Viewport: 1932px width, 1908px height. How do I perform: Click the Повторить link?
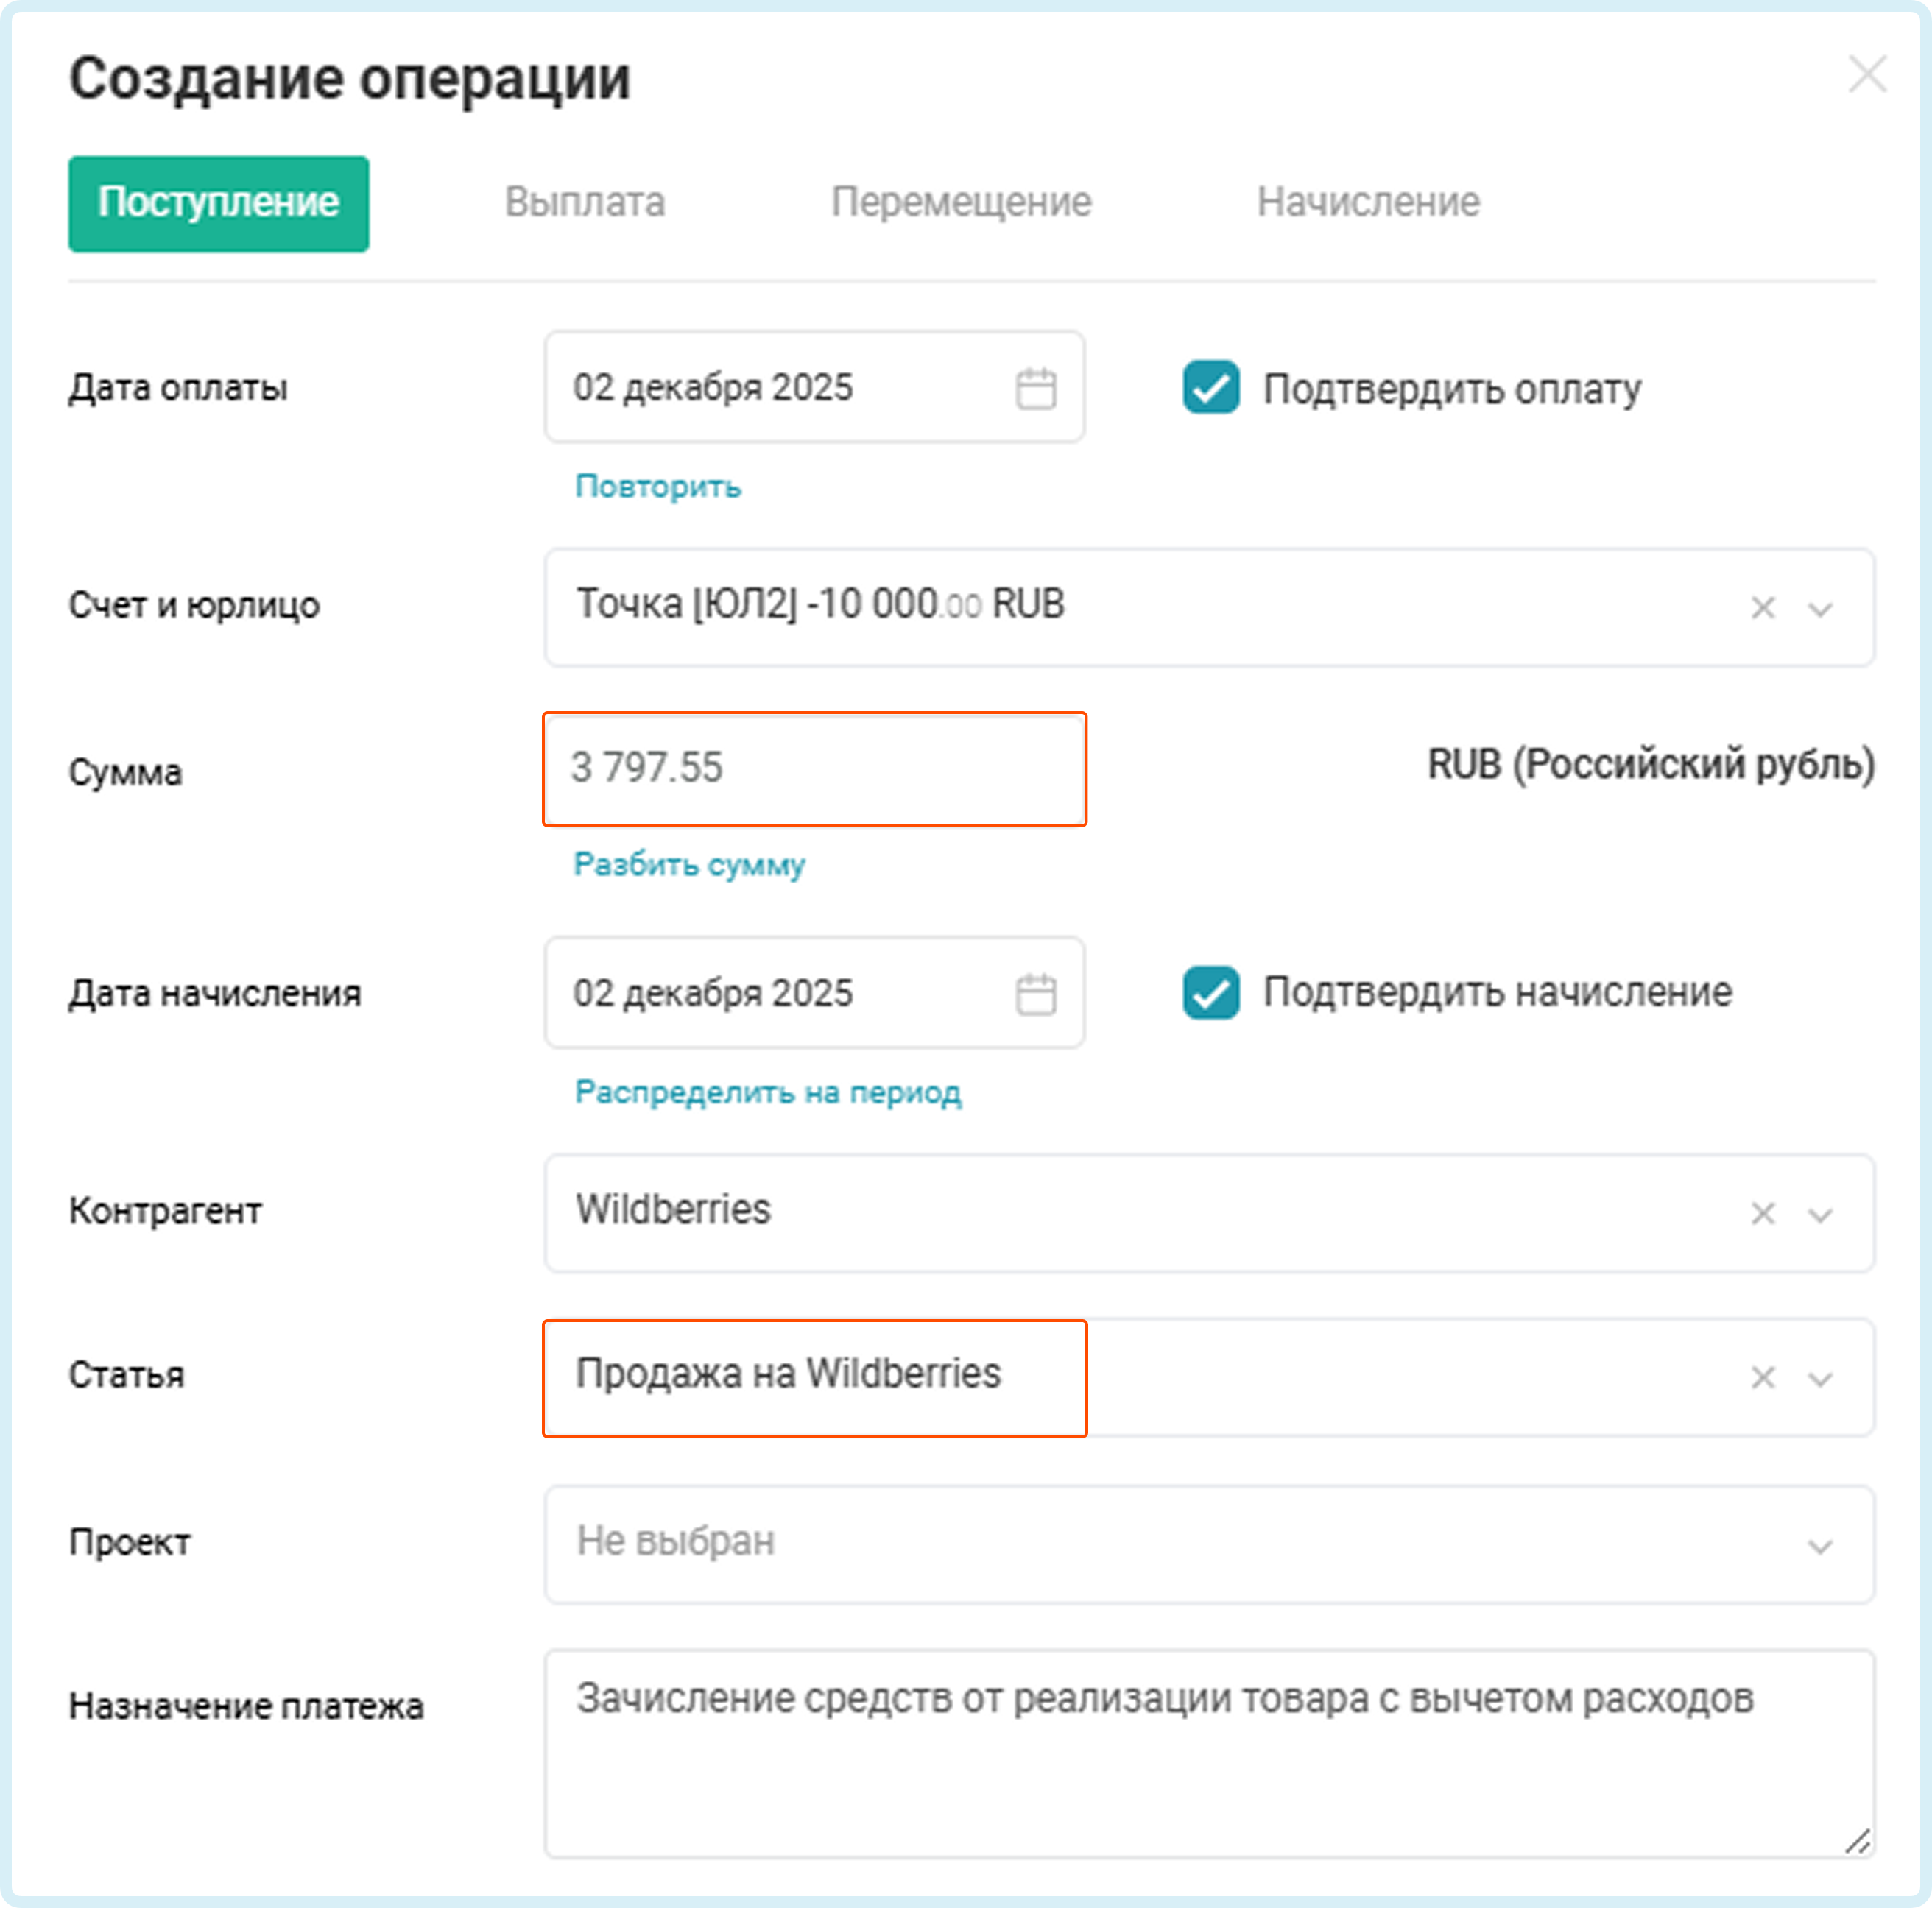pyautogui.click(x=657, y=487)
